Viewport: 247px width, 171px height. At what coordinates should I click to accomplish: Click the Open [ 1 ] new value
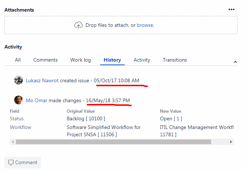[171, 118]
